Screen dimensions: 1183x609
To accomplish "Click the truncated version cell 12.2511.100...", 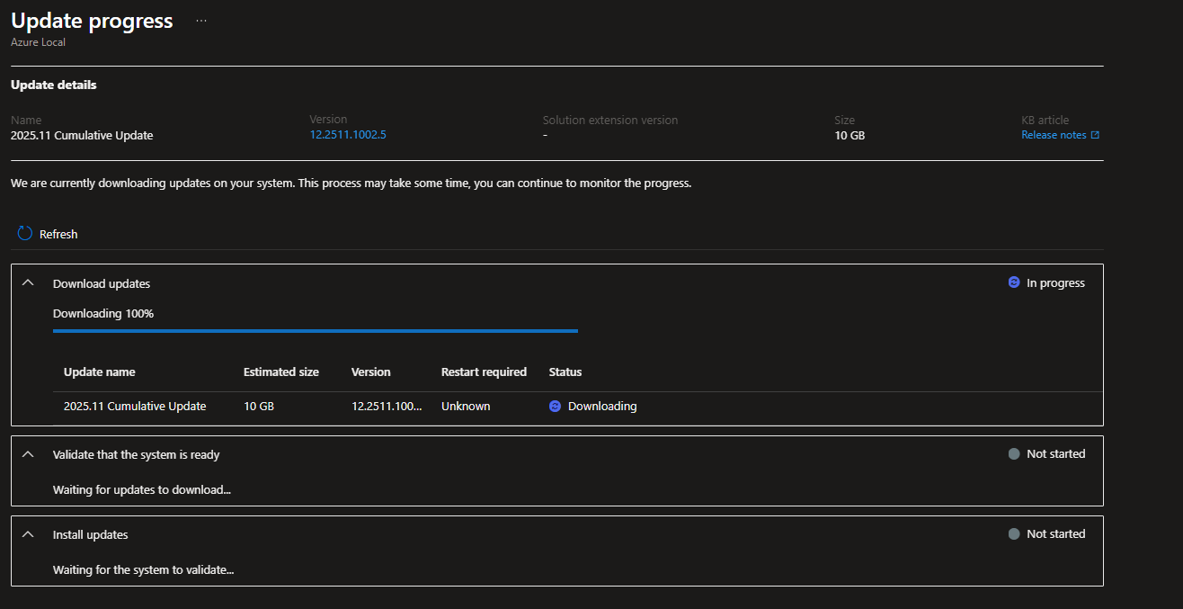I will [x=387, y=407].
